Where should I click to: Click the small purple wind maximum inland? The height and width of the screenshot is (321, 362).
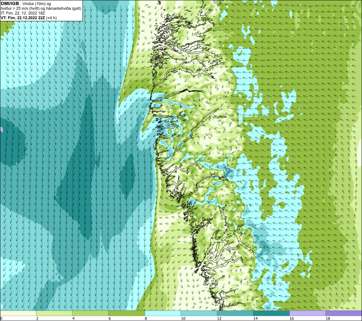tap(228, 170)
